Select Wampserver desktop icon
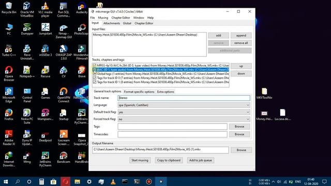331x186 pixels. click(45, 115)
